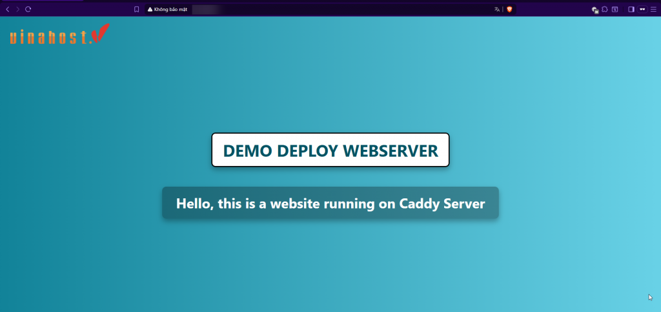Click the browser tab strip at top
This screenshot has width=661, height=312.
[x=323, y=2]
